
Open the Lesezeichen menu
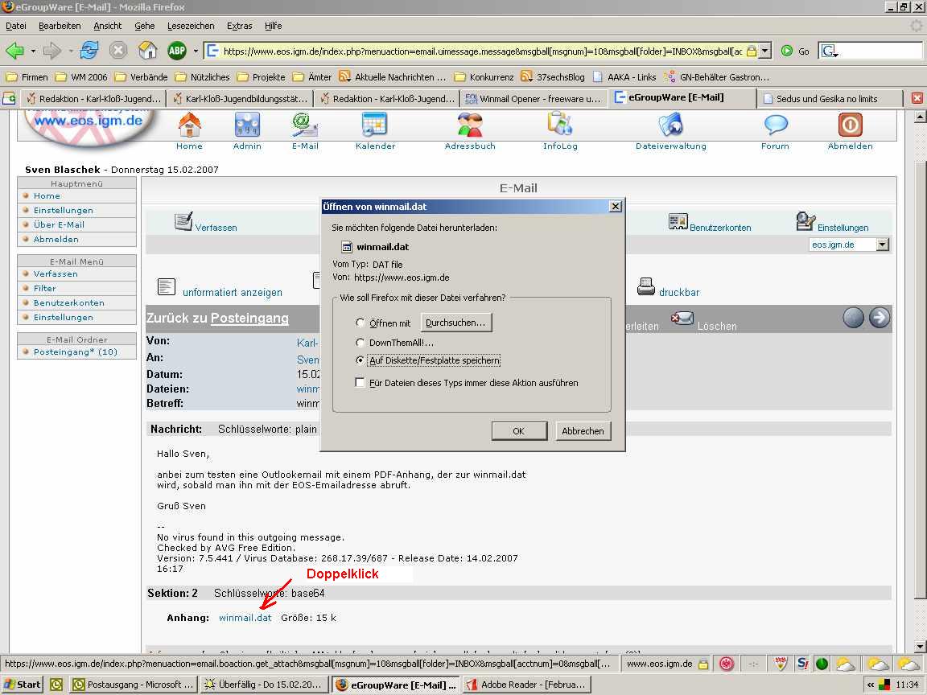pos(191,26)
